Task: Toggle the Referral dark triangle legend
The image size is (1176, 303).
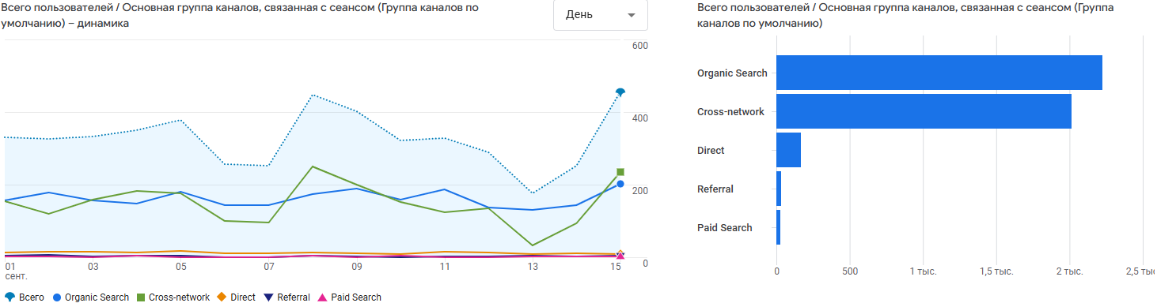Action: click(x=270, y=297)
